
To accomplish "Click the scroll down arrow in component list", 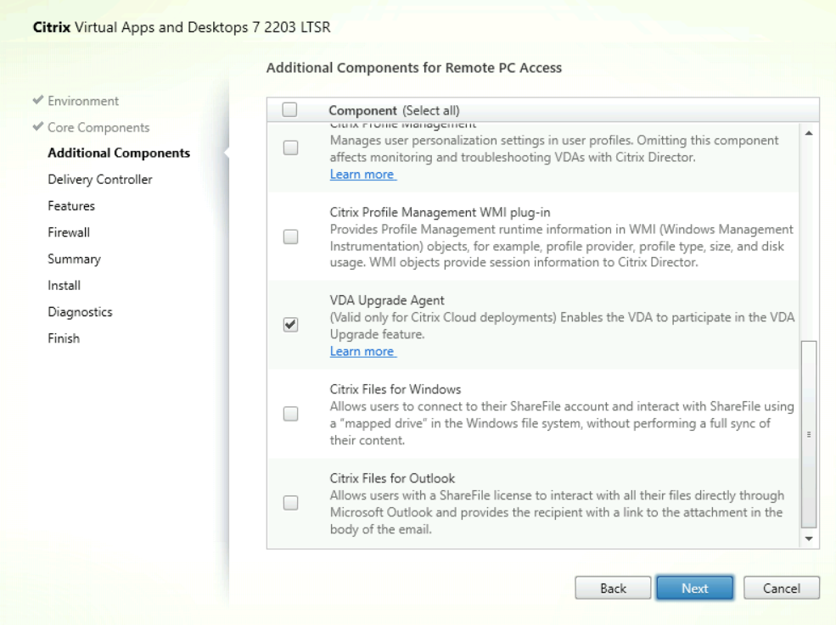I will 809,539.
